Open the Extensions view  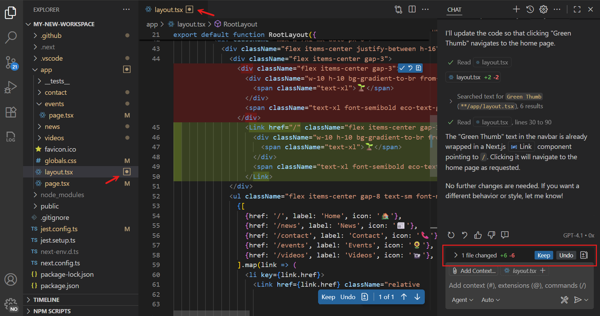[11, 112]
